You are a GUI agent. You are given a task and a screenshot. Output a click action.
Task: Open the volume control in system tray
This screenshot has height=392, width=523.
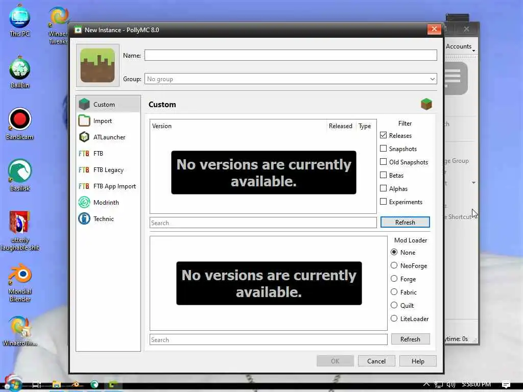451,384
